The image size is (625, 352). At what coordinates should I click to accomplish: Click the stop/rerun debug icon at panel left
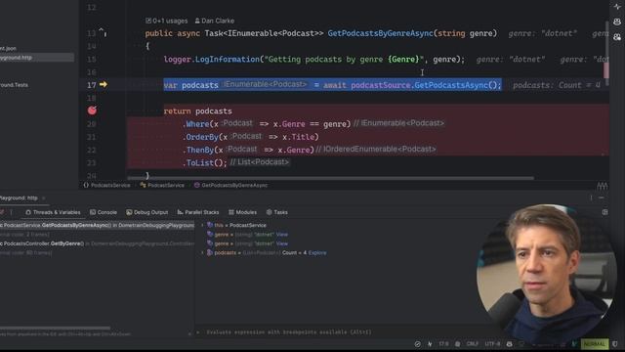[2, 212]
